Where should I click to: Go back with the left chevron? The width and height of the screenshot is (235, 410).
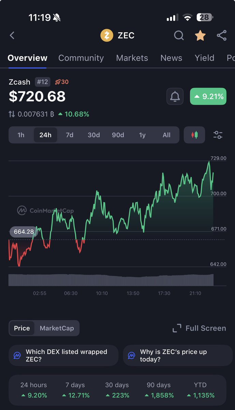[12, 35]
